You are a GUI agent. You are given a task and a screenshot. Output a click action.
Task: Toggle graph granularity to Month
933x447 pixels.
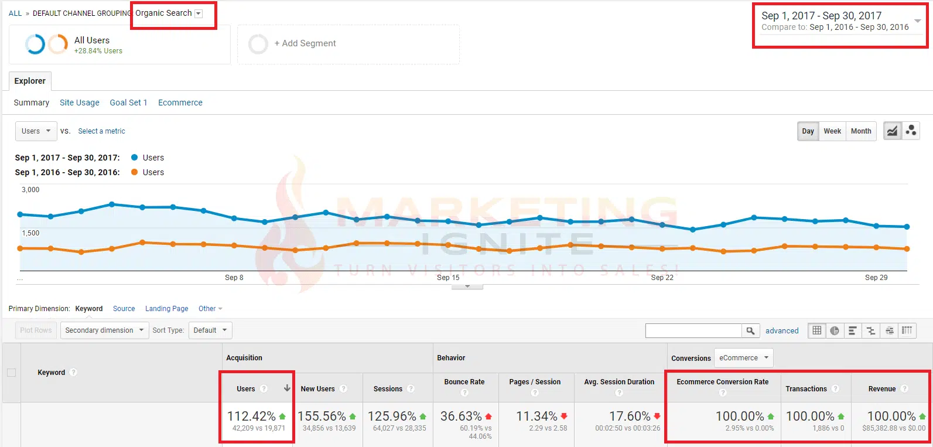(860, 131)
